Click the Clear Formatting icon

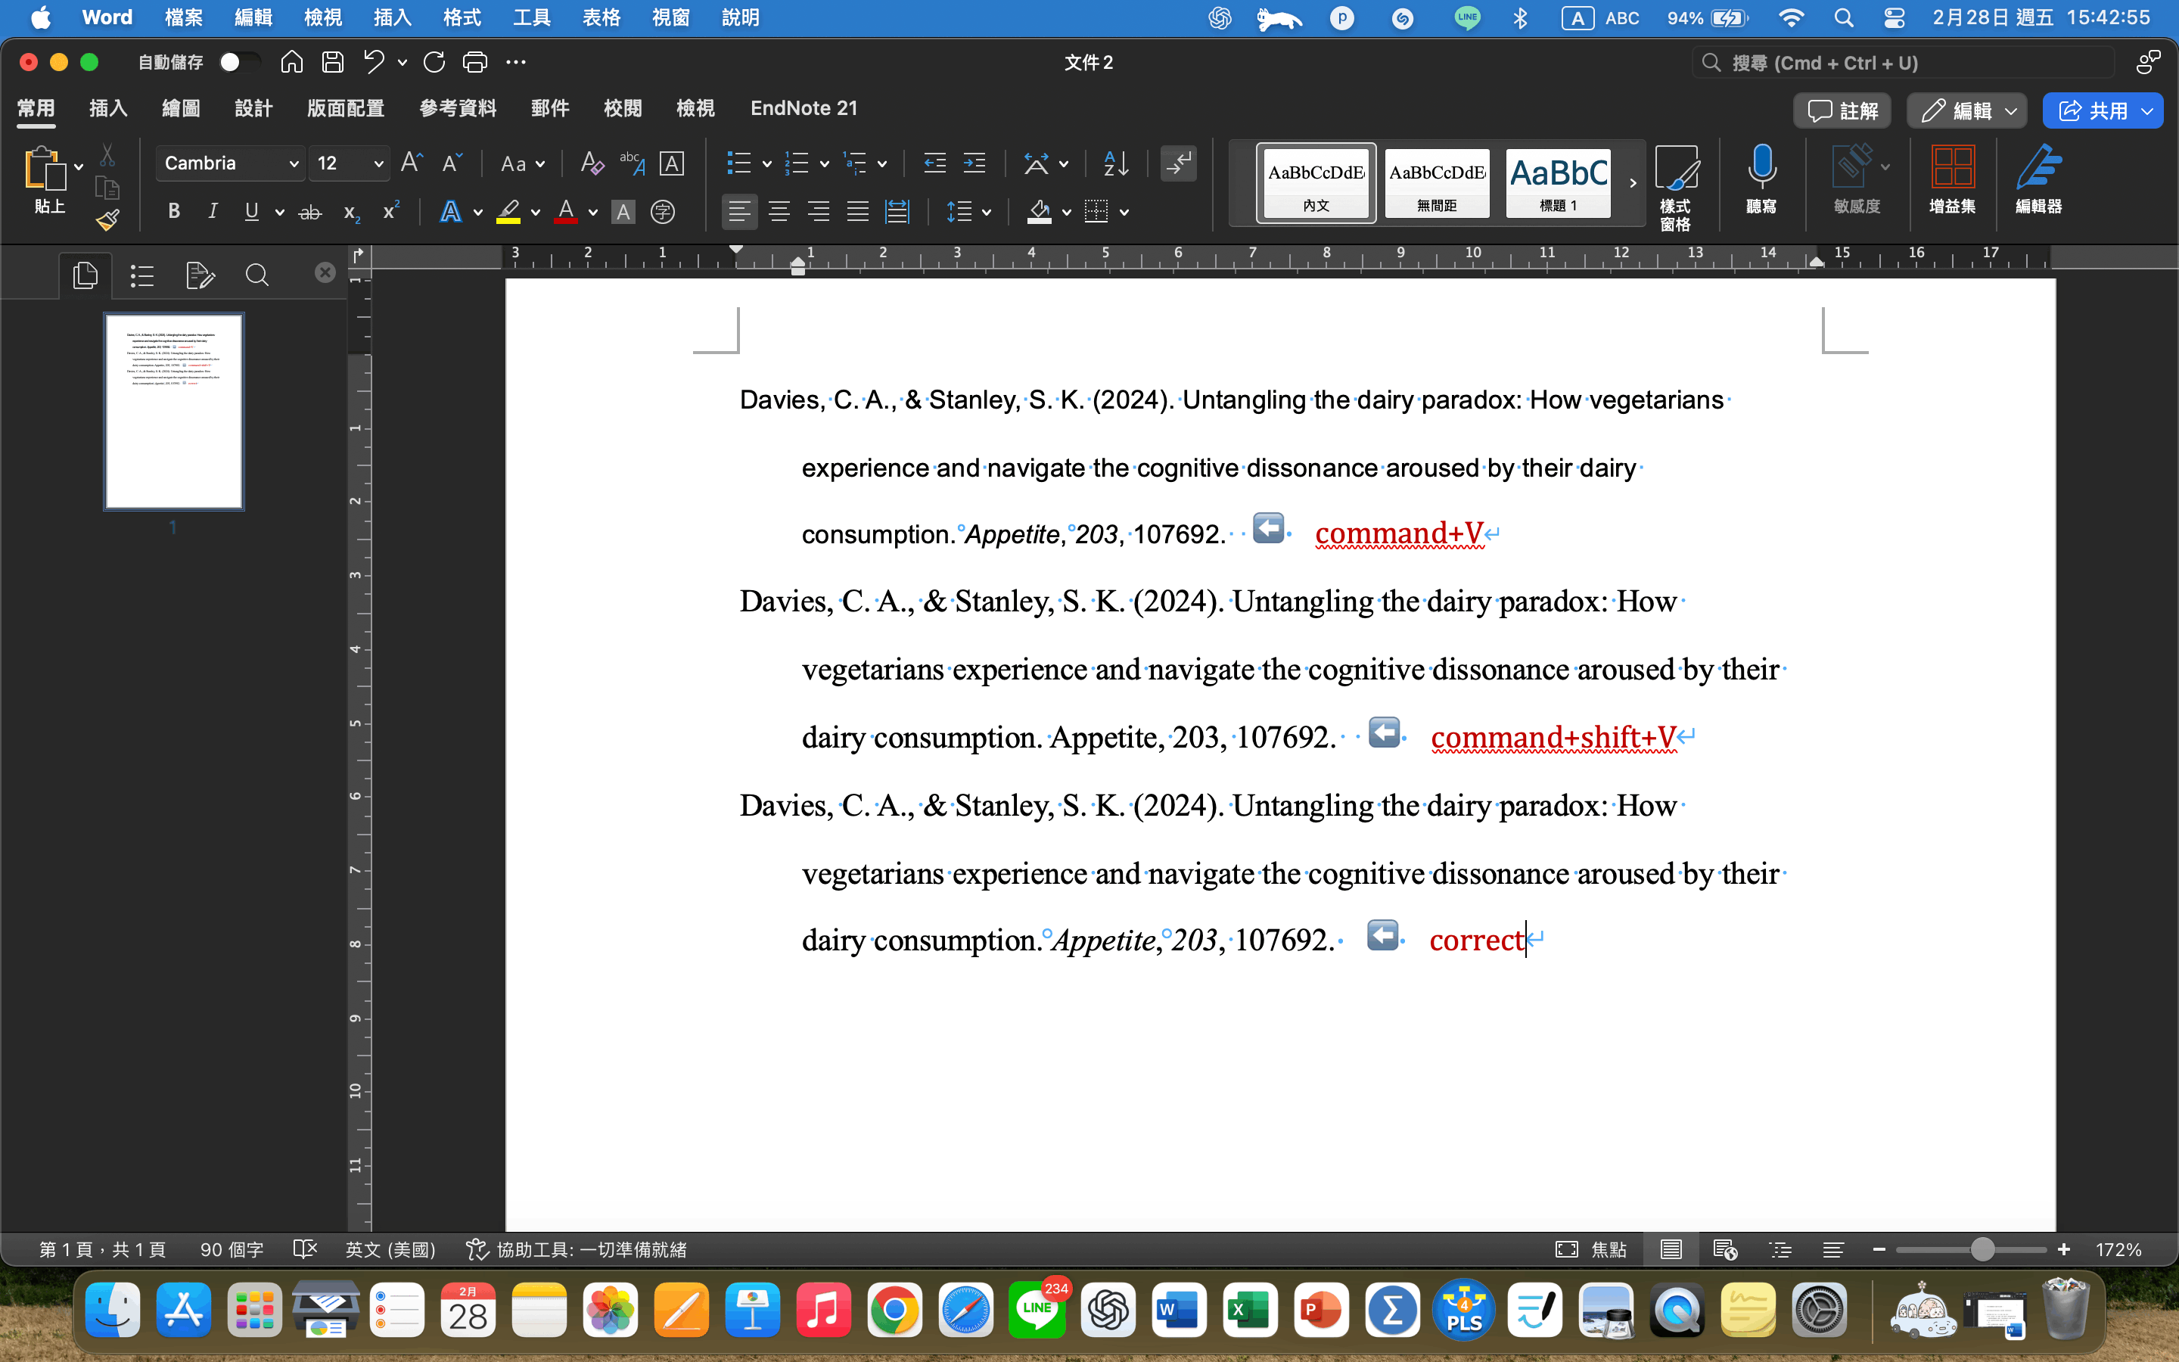click(x=592, y=163)
